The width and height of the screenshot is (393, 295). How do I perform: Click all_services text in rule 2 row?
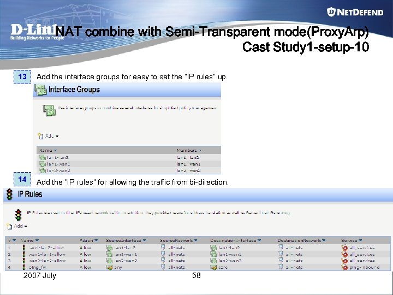[x=362, y=254]
